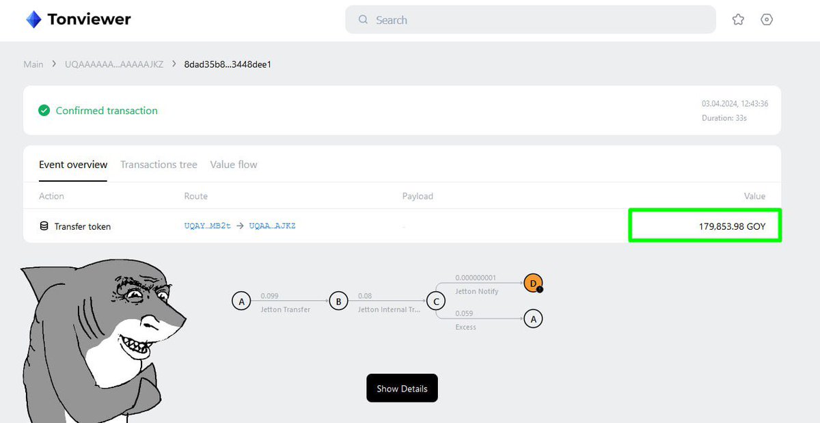Go to Main breadcrumb
The height and width of the screenshot is (423, 820).
point(33,64)
